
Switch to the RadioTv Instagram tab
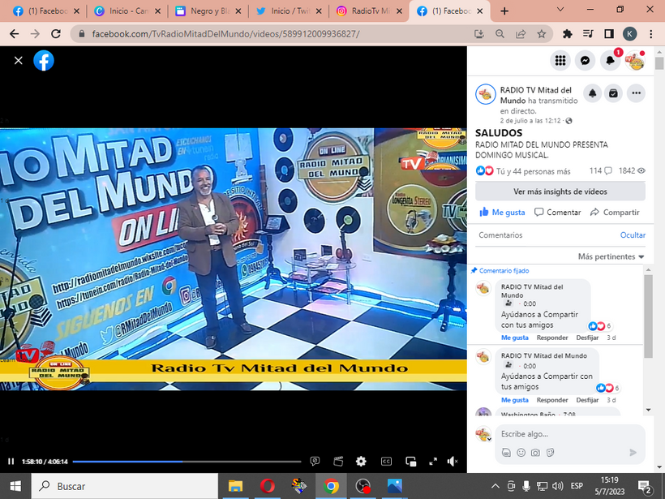click(x=369, y=11)
